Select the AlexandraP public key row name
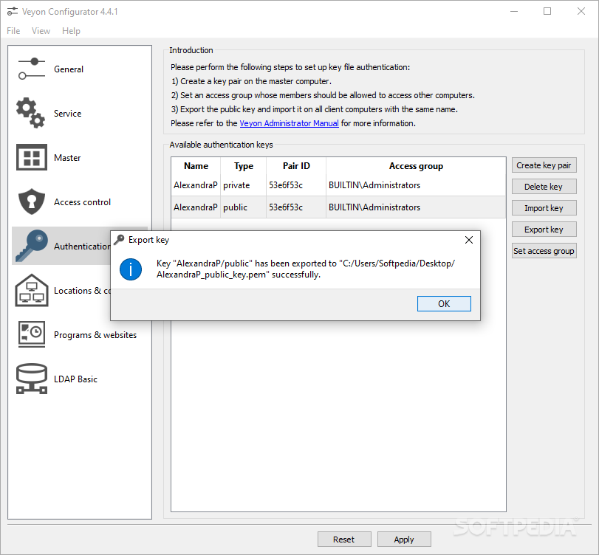This screenshot has width=599, height=555. 196,207
